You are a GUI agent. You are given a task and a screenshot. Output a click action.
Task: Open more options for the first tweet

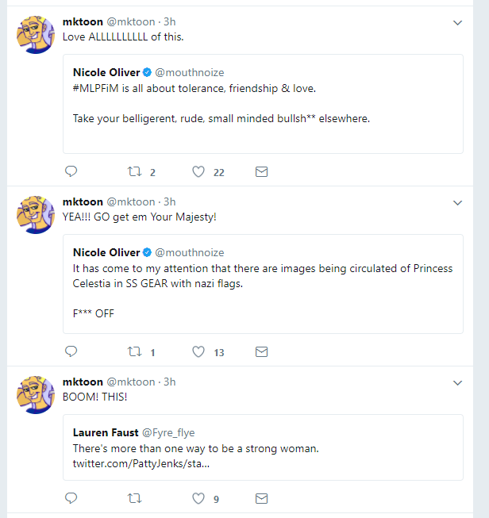coord(457,23)
